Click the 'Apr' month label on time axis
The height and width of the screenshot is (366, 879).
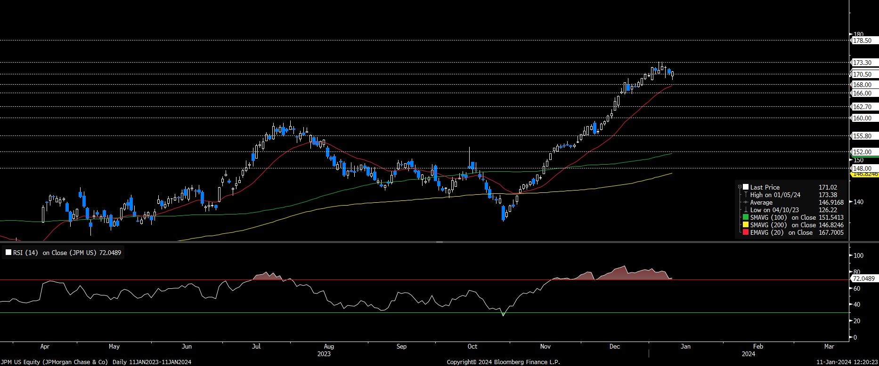click(x=45, y=346)
